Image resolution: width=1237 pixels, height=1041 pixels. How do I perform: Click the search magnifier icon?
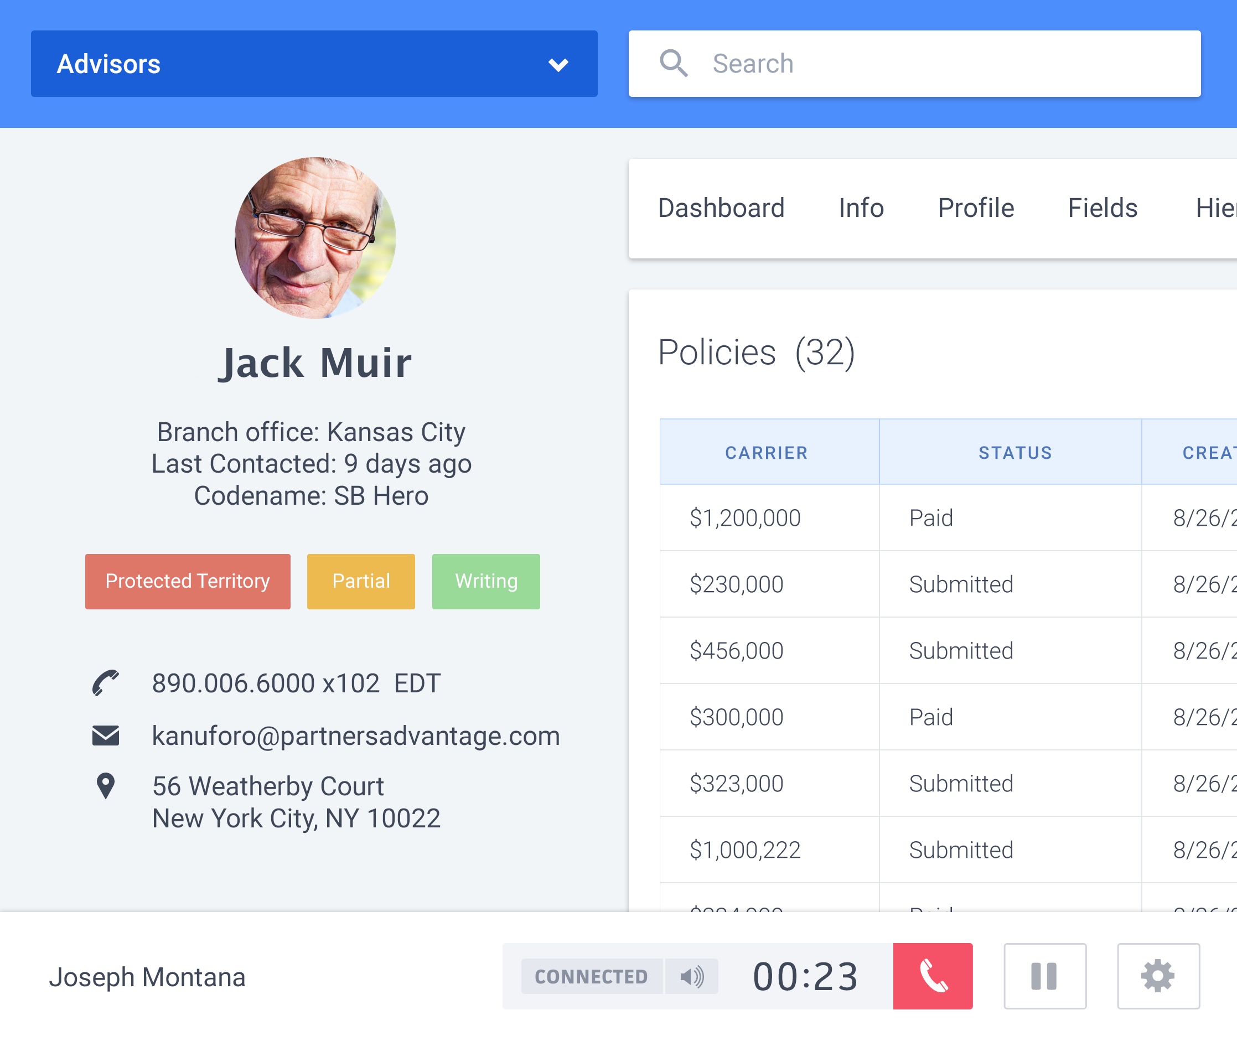(x=674, y=64)
